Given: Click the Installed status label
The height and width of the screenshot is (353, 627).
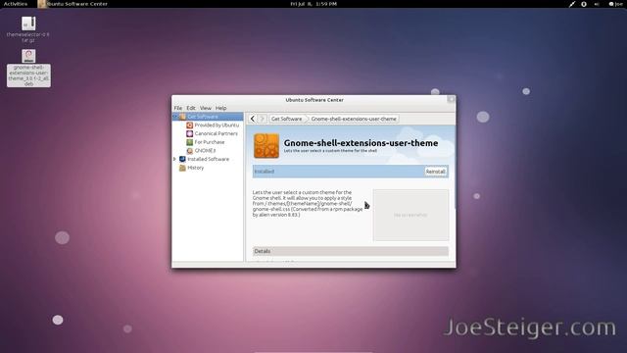Looking at the screenshot, I should pos(265,172).
